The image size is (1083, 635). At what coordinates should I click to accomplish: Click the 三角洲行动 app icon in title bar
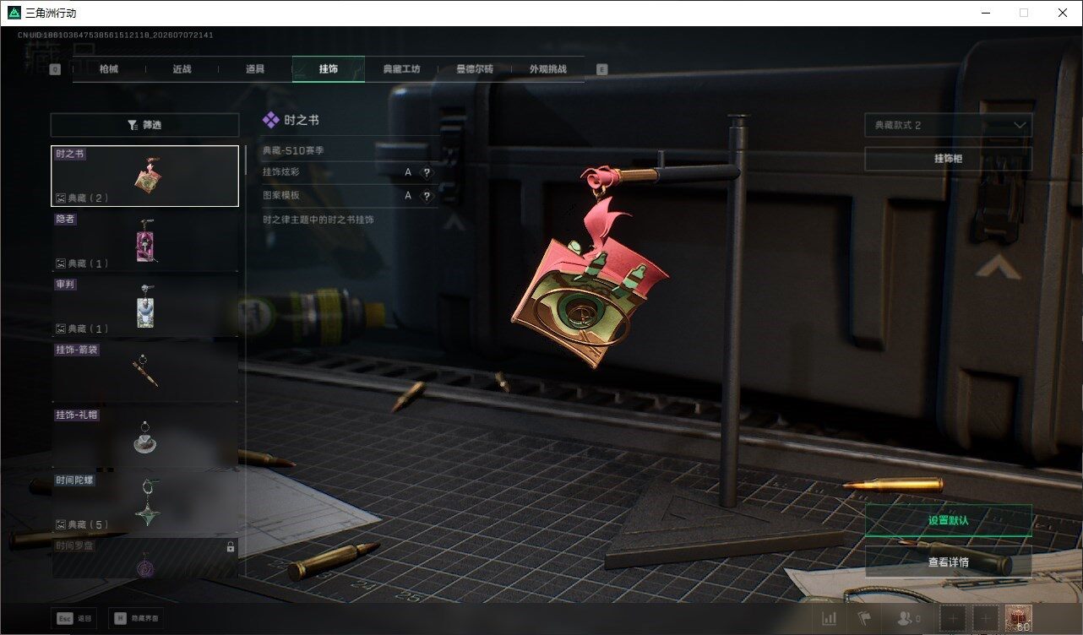pos(14,13)
